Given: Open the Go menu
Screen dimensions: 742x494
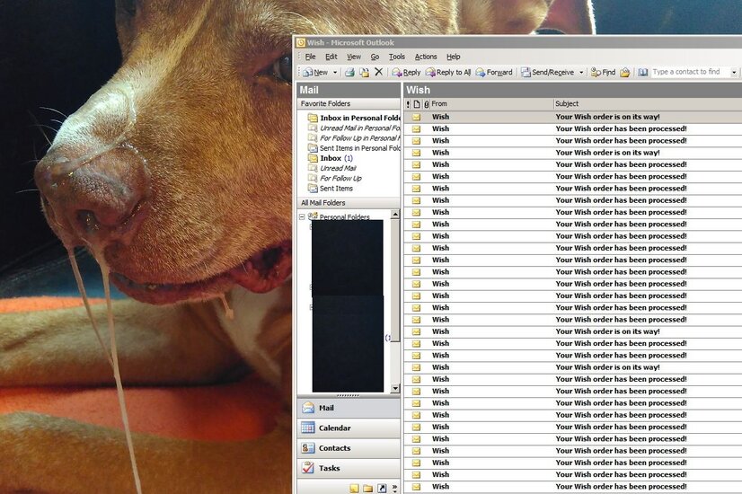Looking at the screenshot, I should tap(375, 57).
